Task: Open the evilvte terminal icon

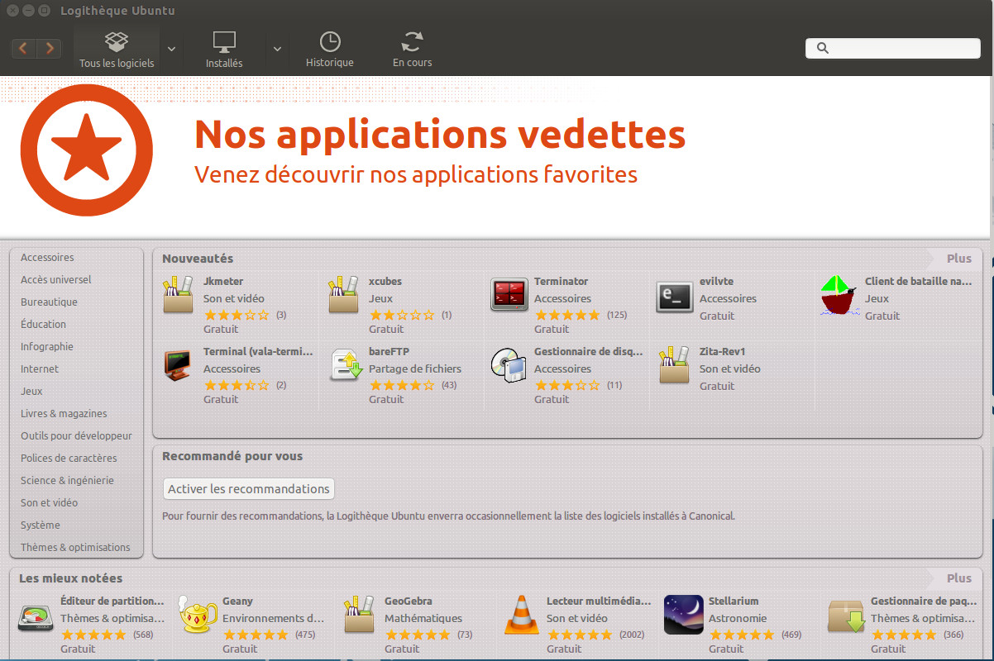Action: pos(674,297)
